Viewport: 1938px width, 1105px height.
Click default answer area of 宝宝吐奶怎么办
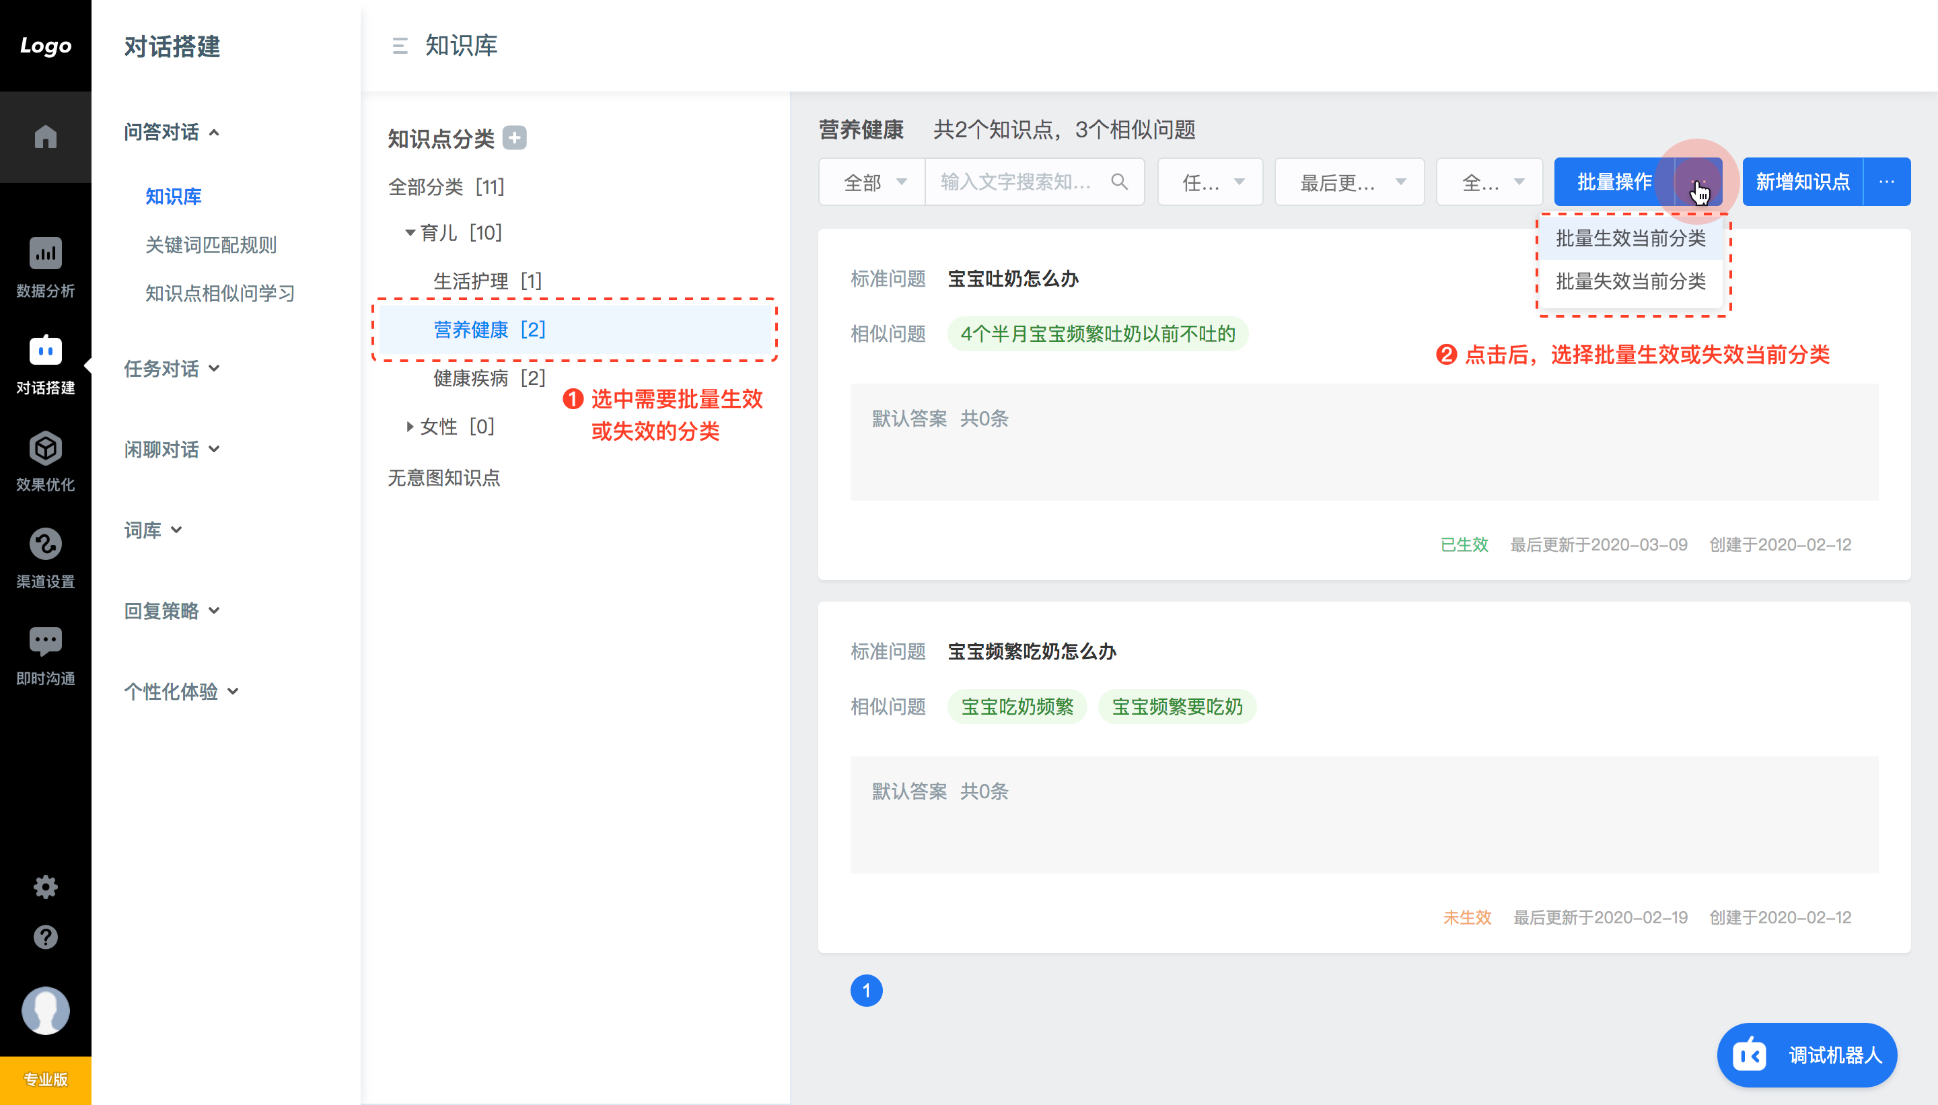click(1365, 441)
